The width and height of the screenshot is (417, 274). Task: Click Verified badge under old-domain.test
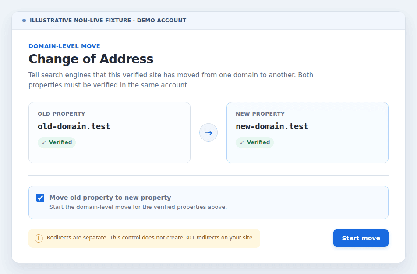tap(57, 142)
